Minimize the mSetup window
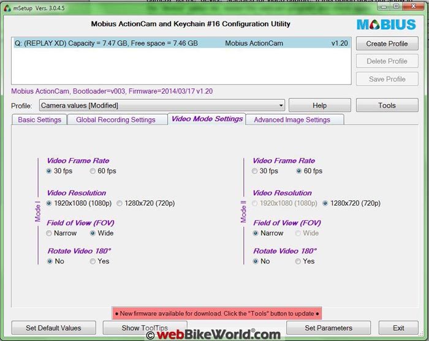Screen dimensions: 429x341 pos(384,6)
